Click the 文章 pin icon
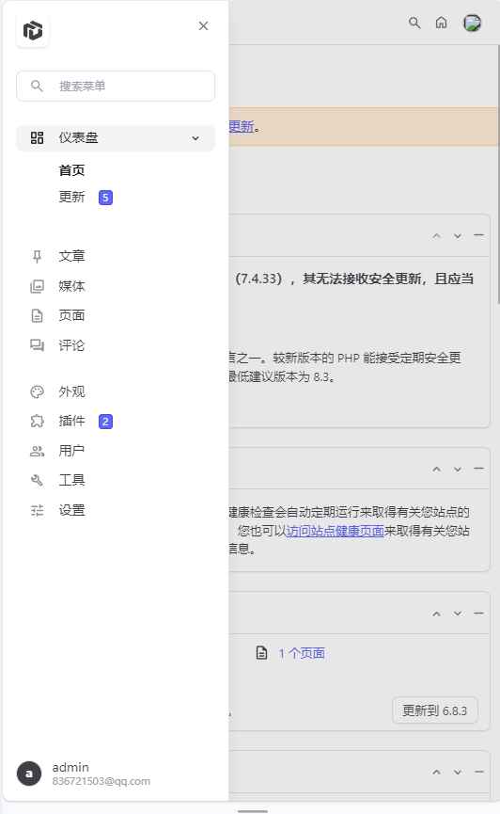The image size is (500, 814). [x=37, y=256]
